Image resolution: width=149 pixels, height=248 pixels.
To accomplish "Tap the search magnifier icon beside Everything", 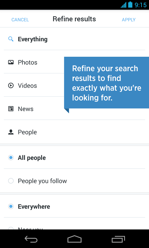I will coord(11,39).
